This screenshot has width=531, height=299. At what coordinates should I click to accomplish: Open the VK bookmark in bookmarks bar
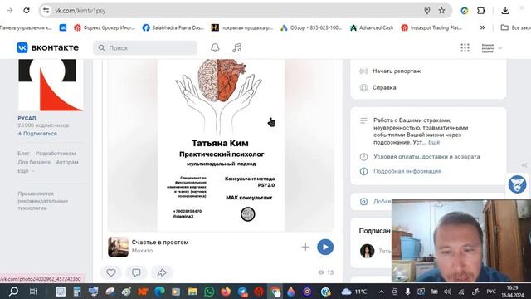pyautogui.click(x=63, y=27)
